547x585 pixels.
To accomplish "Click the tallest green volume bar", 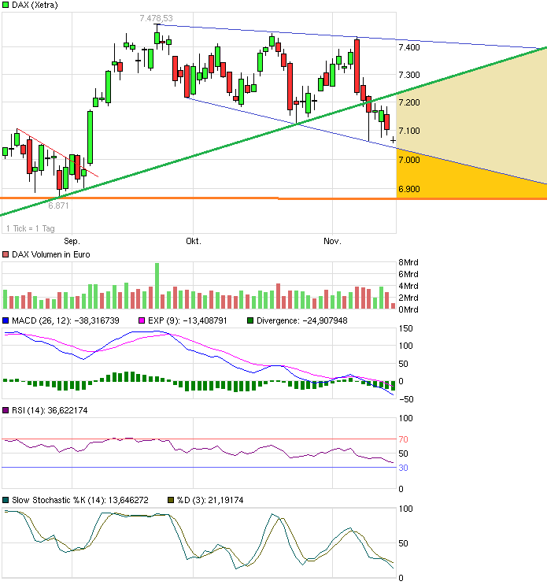I will [x=157, y=286].
